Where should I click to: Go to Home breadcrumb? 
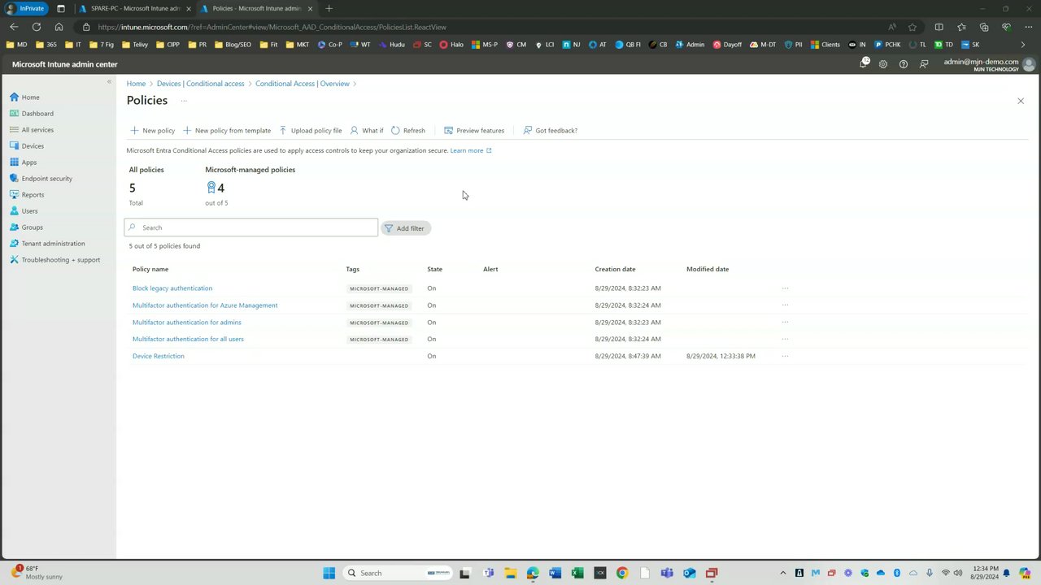pyautogui.click(x=136, y=84)
